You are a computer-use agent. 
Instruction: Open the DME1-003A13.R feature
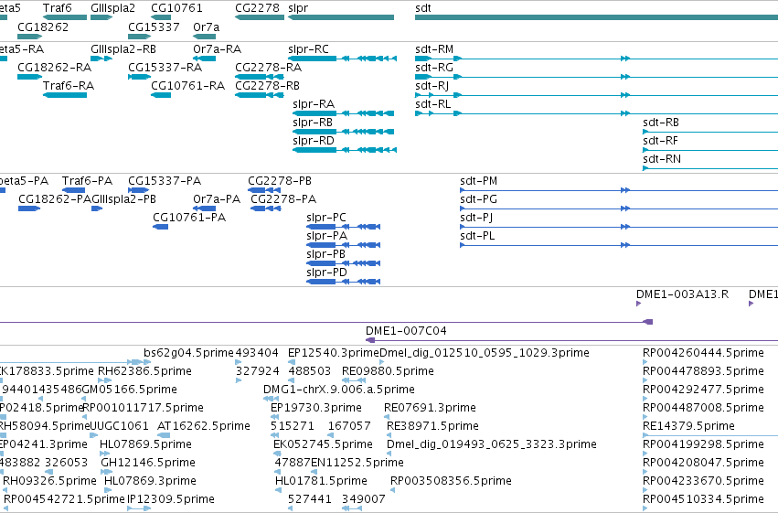pyautogui.click(x=682, y=294)
